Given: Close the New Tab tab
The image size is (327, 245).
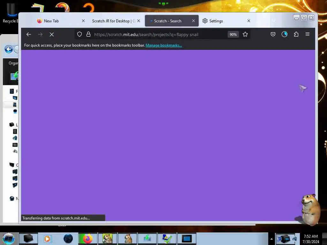Looking at the screenshot, I should [x=83, y=21].
